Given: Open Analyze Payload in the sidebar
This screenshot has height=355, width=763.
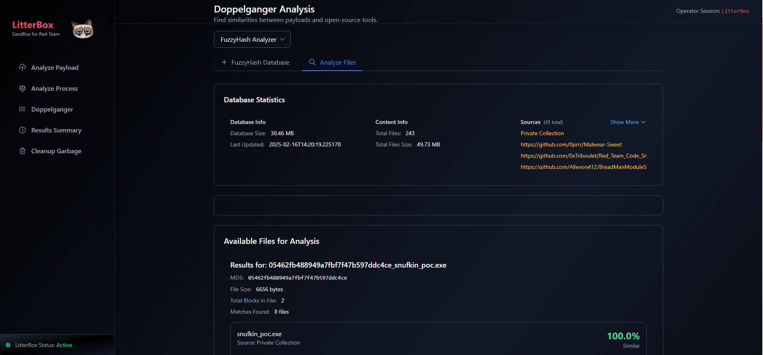Looking at the screenshot, I should click(x=55, y=67).
